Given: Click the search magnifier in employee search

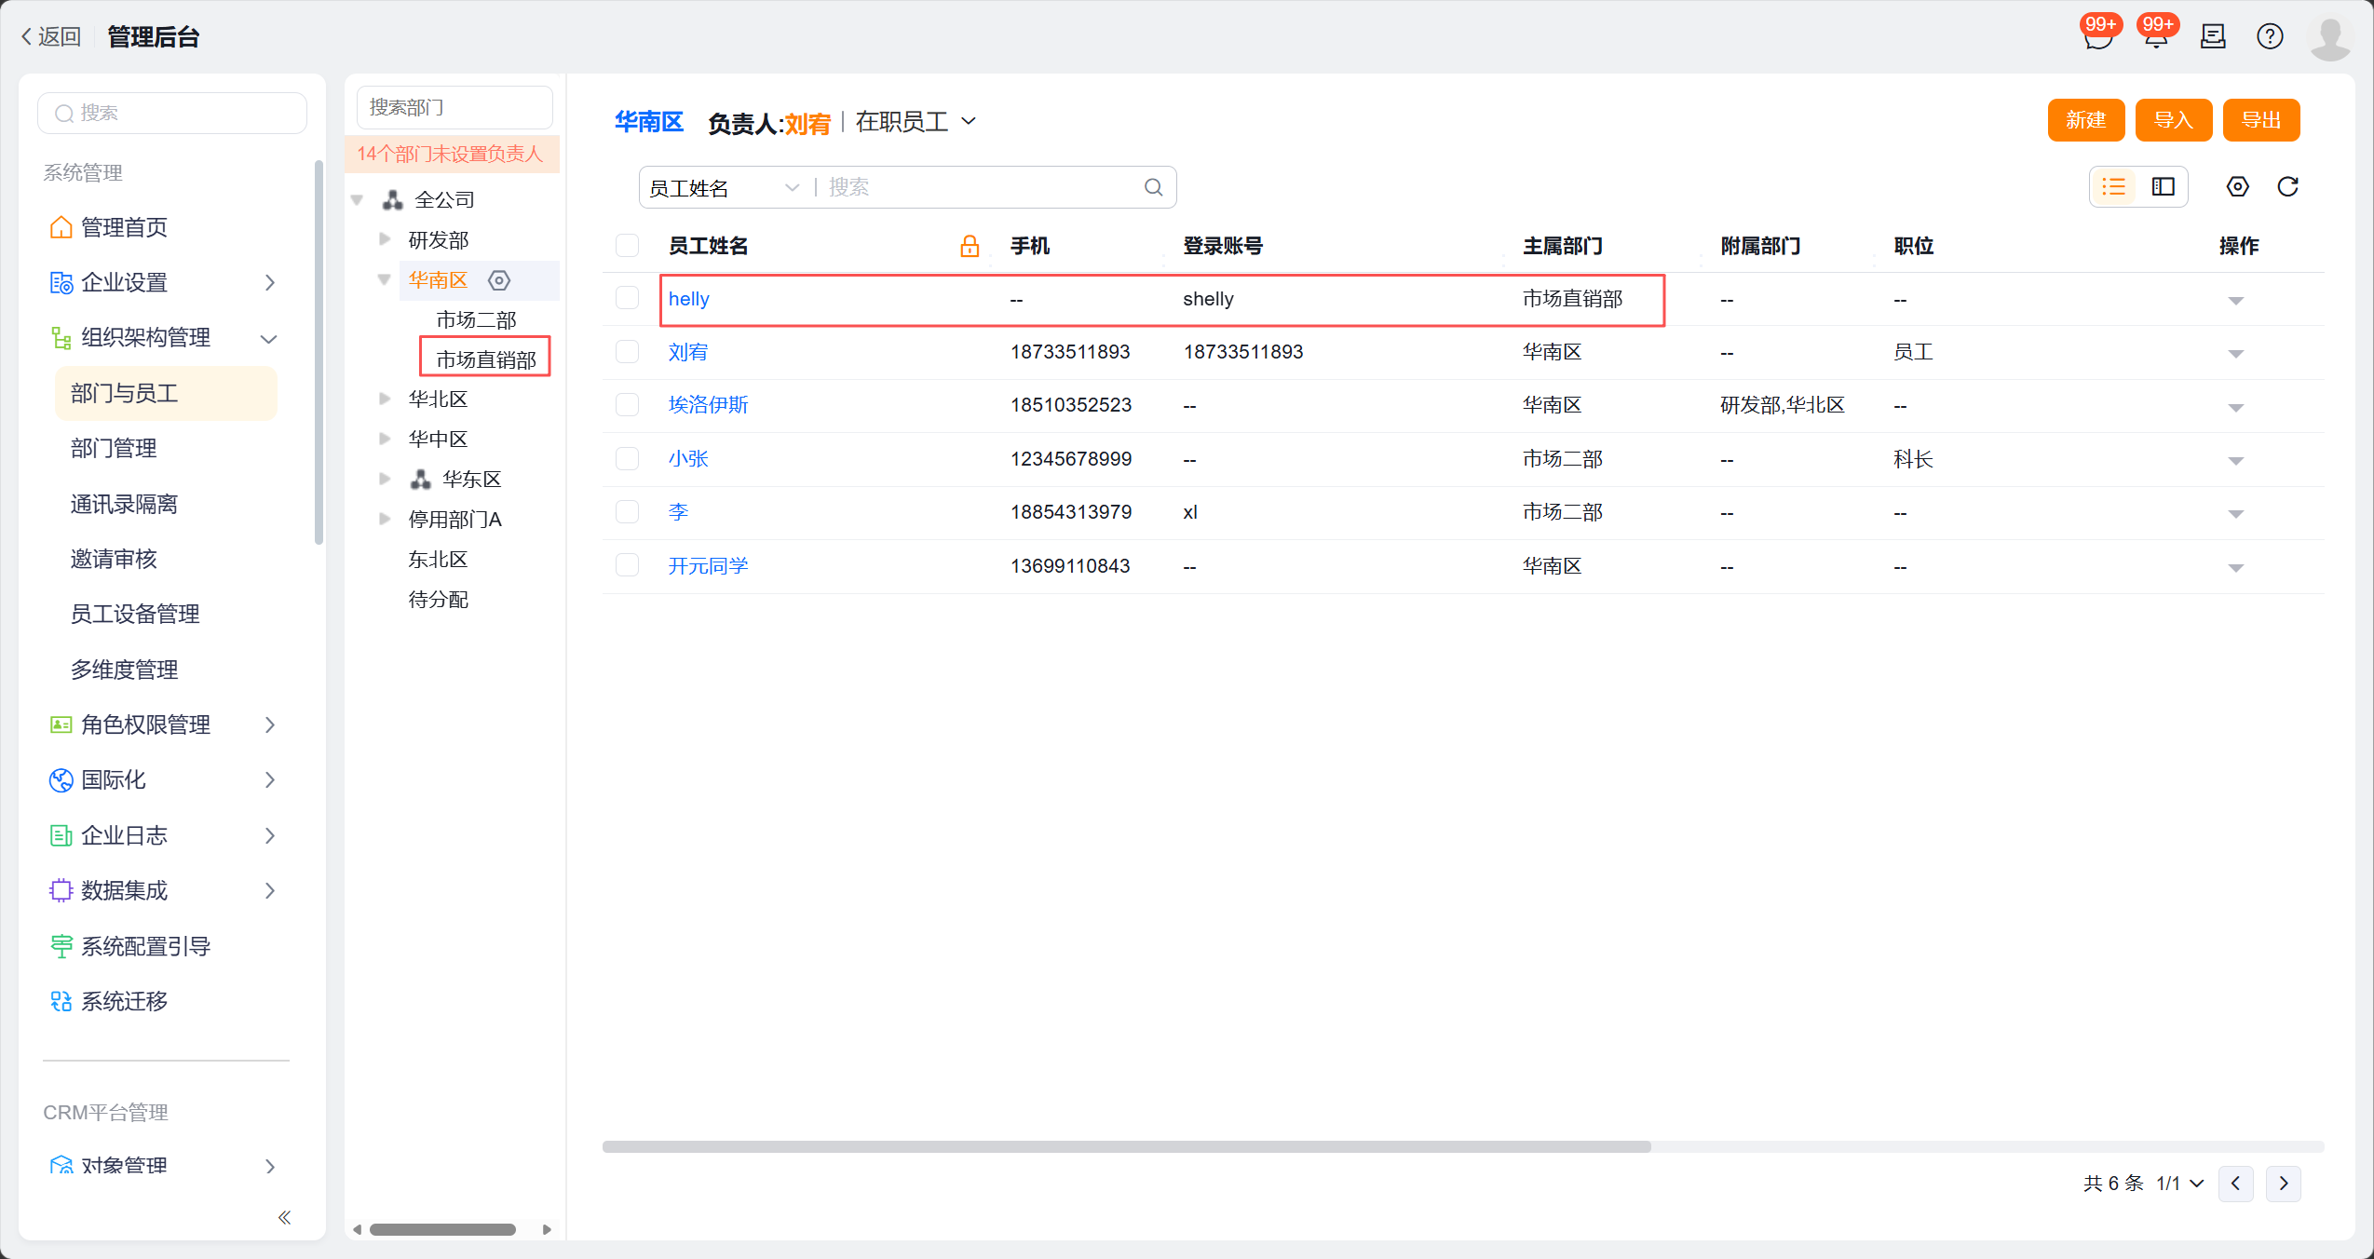Looking at the screenshot, I should tap(1153, 187).
